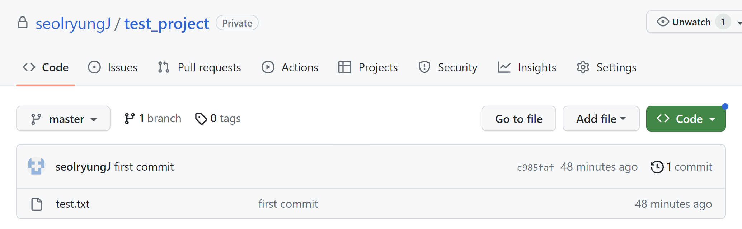Open the c985faf commit hash link
Image resolution: width=742 pixels, height=229 pixels.
535,167
